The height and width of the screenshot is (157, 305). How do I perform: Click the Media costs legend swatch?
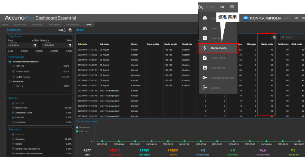(77, 127)
